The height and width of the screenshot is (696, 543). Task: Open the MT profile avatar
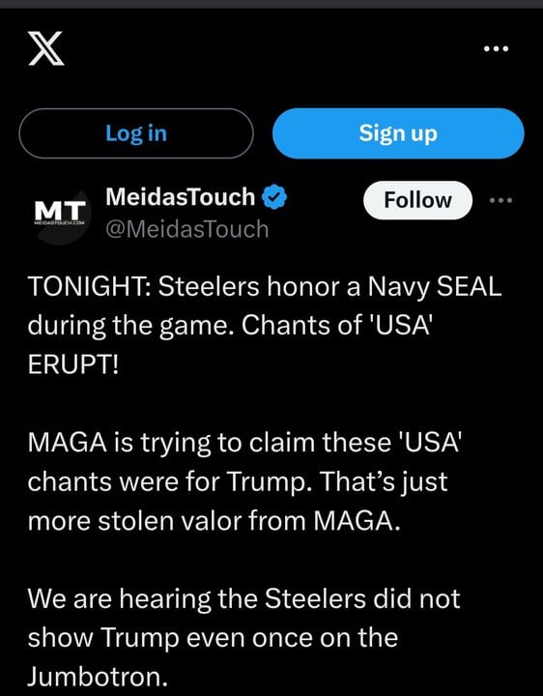point(60,214)
